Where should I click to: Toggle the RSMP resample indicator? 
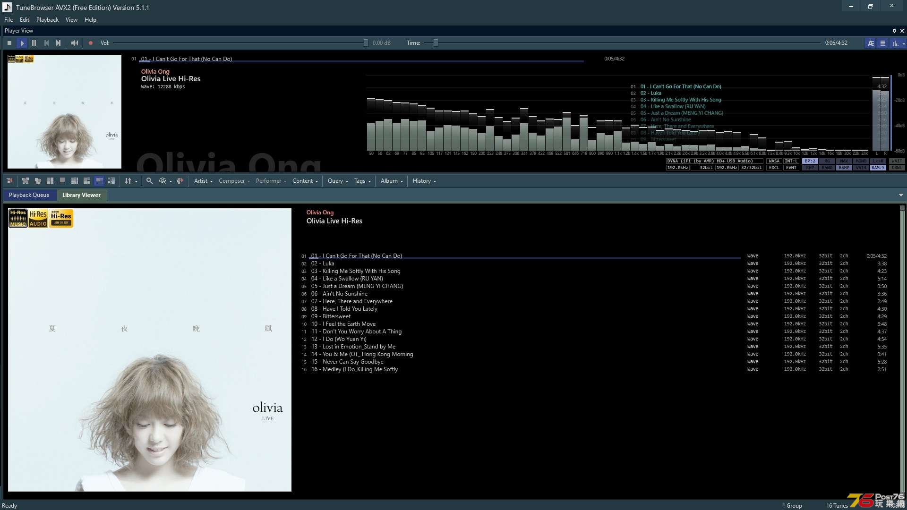point(844,168)
